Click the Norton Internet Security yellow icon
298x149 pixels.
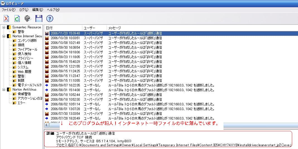pyautogui.click(x=9, y=36)
